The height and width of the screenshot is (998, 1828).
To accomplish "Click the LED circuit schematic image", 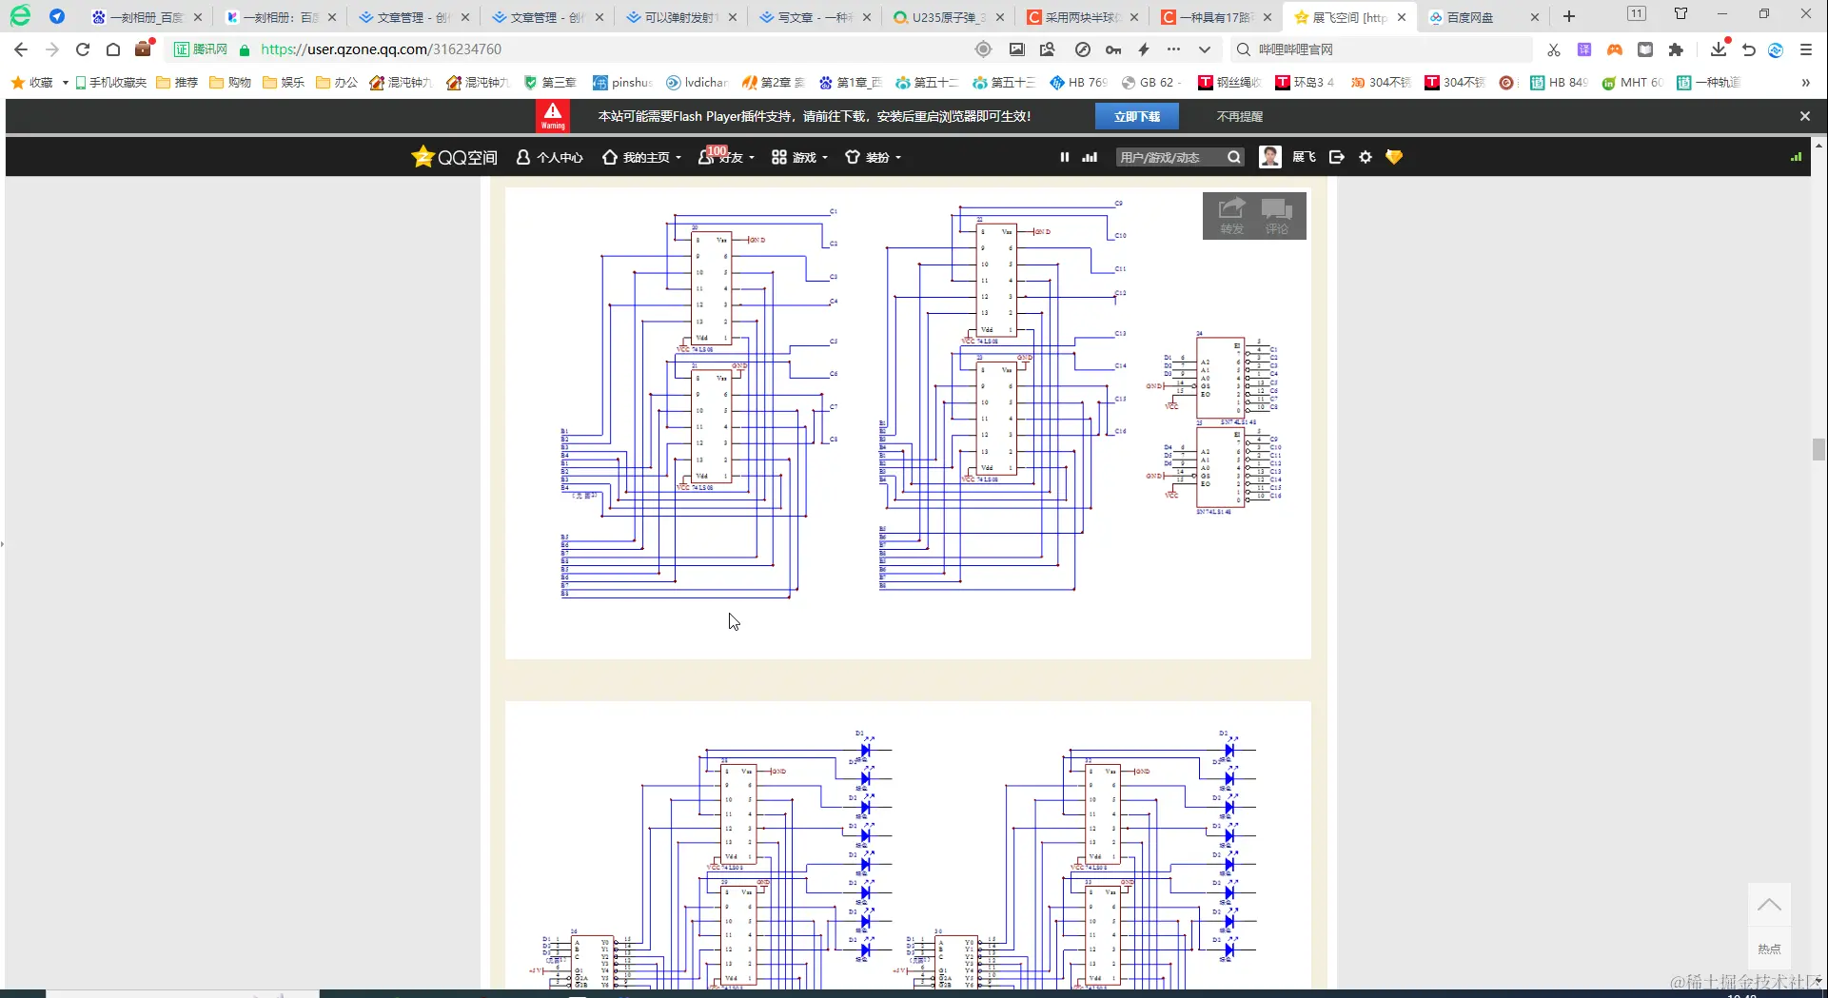I will coord(908,846).
